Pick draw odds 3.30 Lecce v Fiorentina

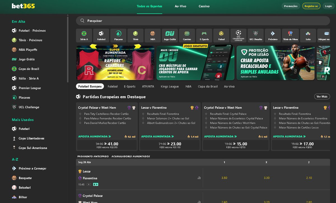(267, 178)
